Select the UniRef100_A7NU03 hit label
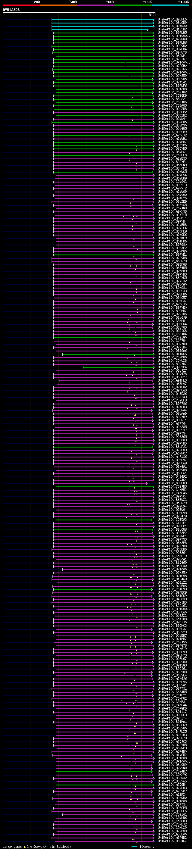Screen dimensions: 192x849 pos(172,450)
